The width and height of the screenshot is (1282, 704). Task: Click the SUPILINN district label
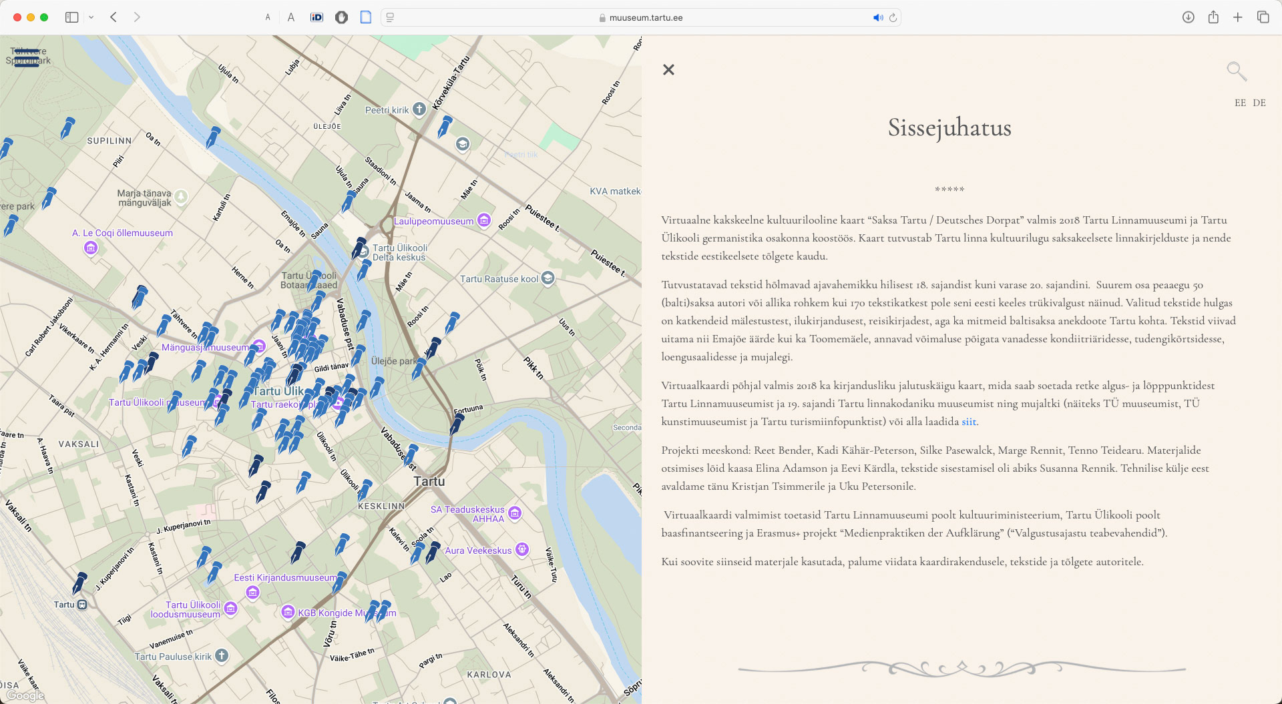click(110, 141)
